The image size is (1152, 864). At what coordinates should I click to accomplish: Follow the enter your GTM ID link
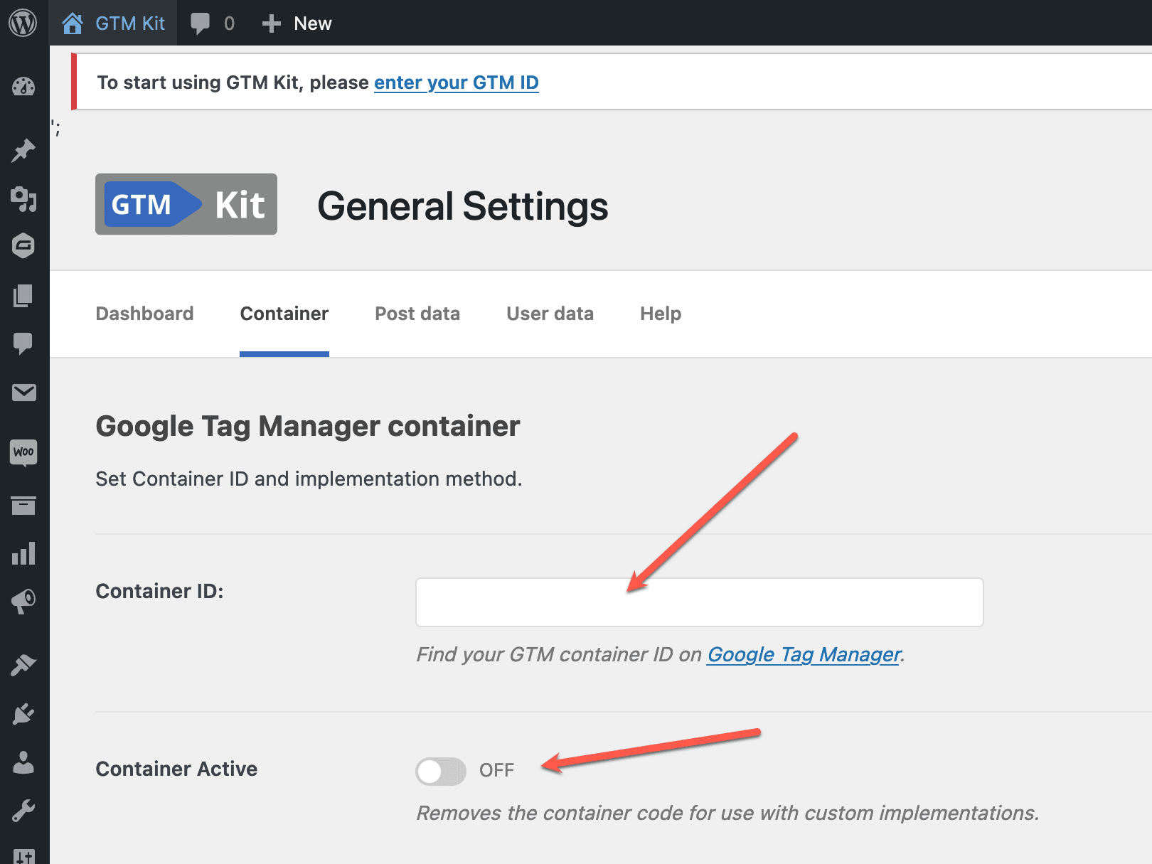(x=457, y=82)
